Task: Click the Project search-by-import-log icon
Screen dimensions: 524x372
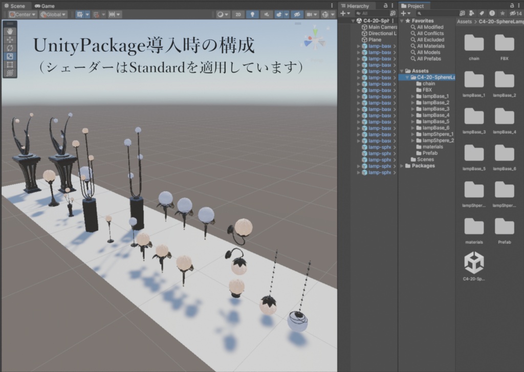Action: pyautogui.click(x=492, y=13)
